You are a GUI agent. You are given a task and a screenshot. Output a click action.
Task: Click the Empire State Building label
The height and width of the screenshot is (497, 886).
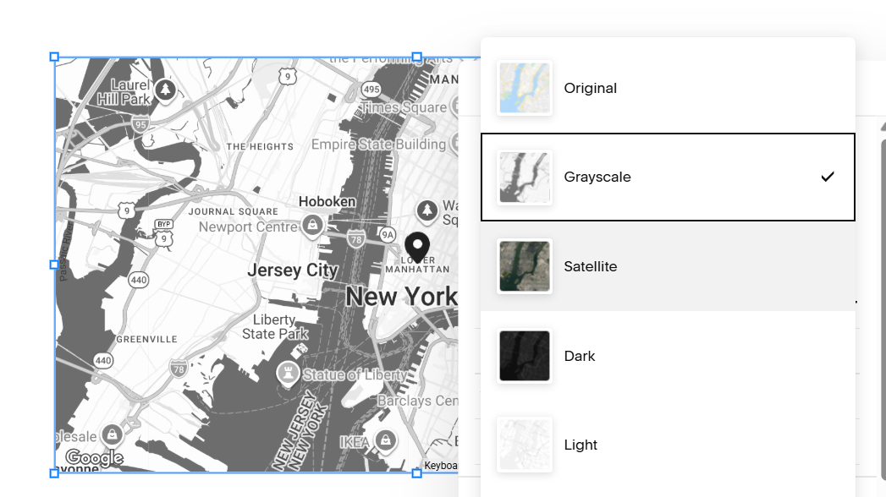(x=378, y=145)
